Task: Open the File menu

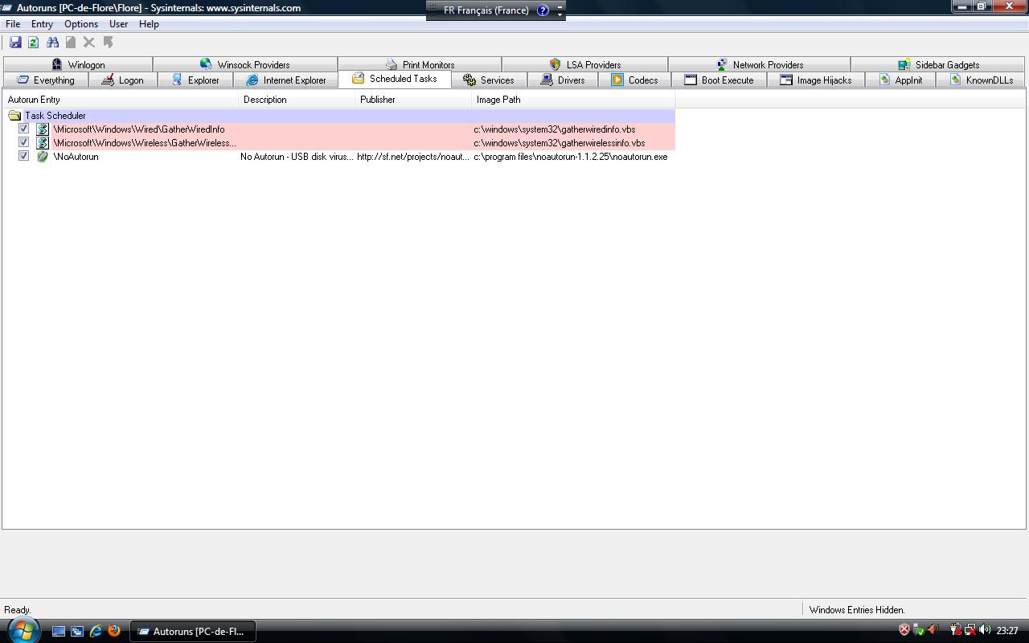Action: (13, 24)
